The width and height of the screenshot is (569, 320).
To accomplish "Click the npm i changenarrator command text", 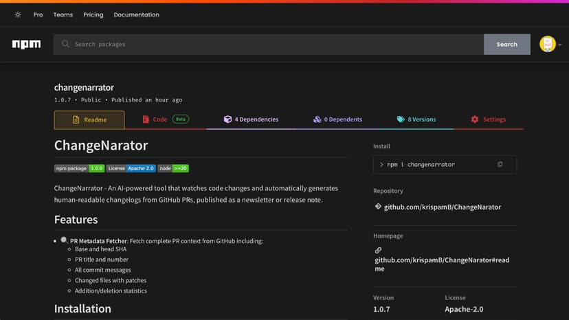I will pyautogui.click(x=421, y=165).
